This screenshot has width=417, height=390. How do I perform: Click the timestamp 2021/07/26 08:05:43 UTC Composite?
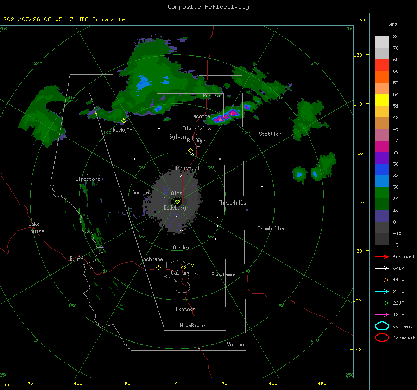tap(64, 19)
